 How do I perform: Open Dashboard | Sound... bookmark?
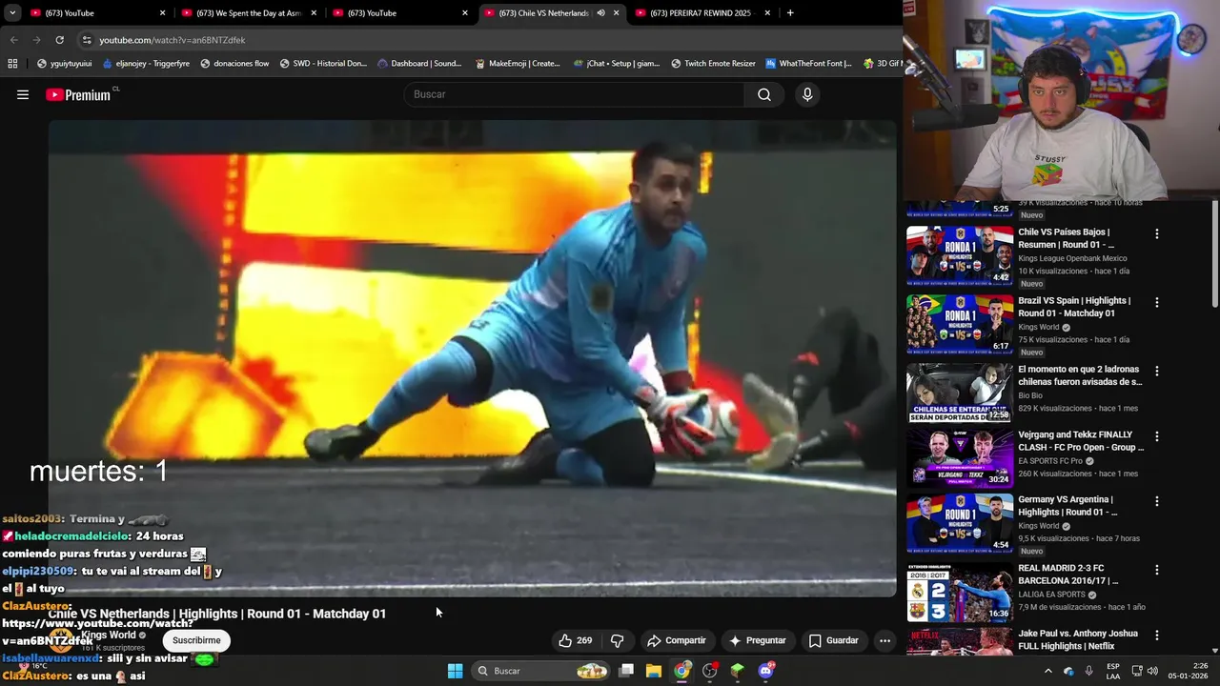coord(419,64)
